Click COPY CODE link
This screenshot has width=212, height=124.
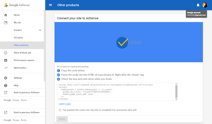[65, 104]
